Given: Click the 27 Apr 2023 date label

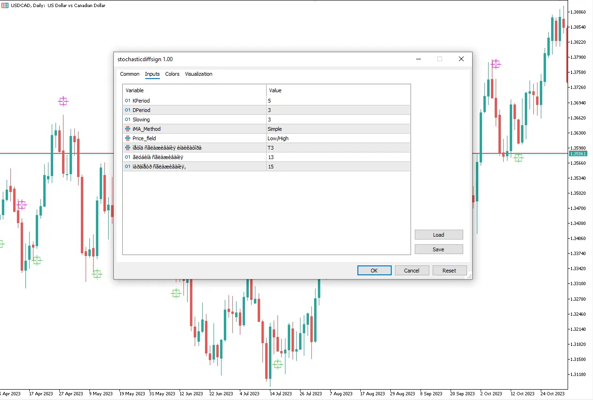Looking at the screenshot, I should (x=71, y=393).
